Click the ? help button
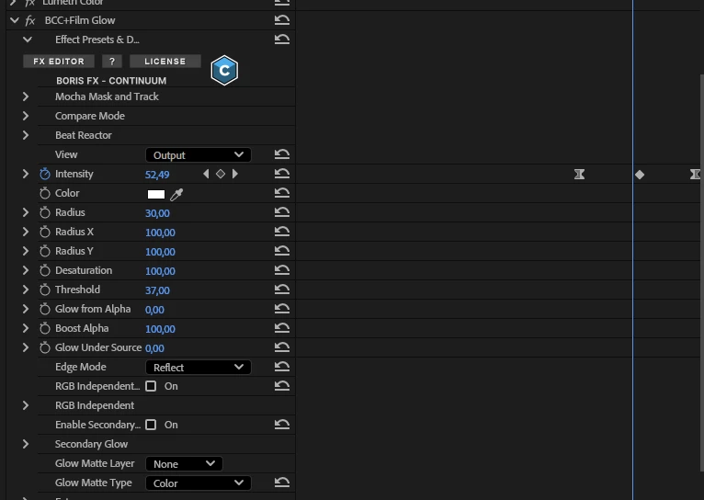The height and width of the screenshot is (500, 704). pos(112,61)
